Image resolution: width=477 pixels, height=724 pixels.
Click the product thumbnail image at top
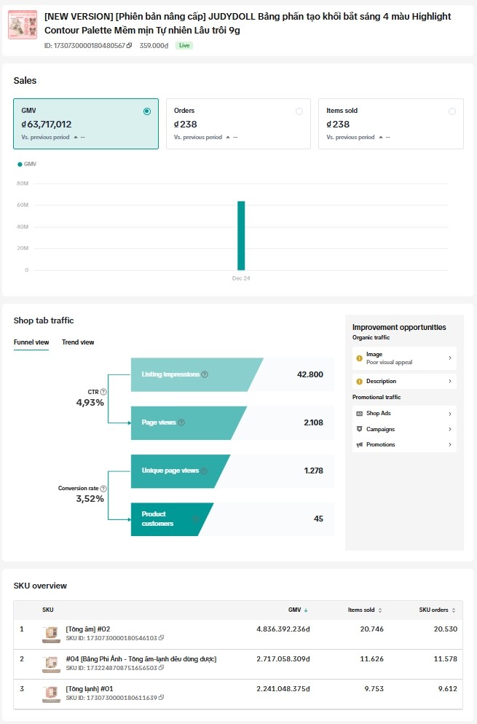[23, 25]
